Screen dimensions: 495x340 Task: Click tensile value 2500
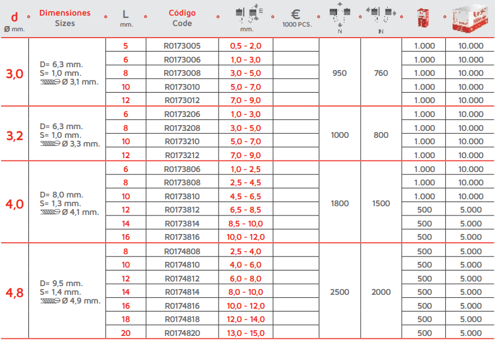click(340, 292)
